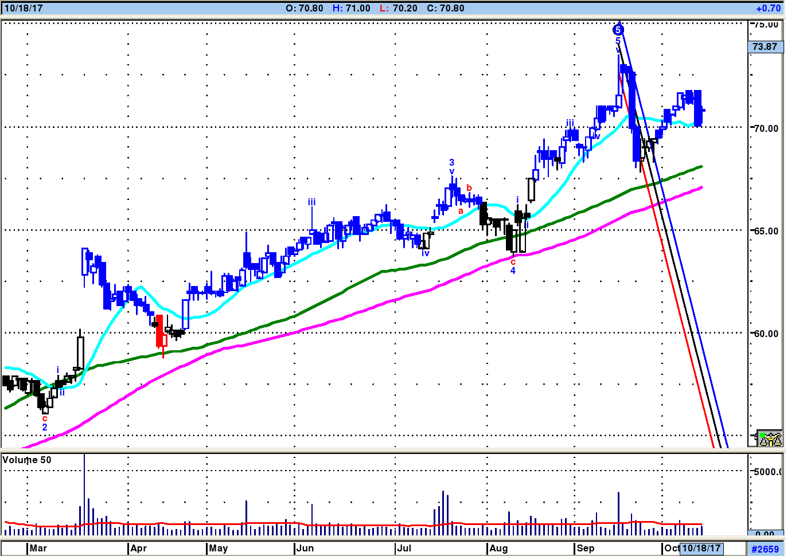This screenshot has width=803, height=556.
Task: Click the highlighted 10/18/17 date on time axis
Action: coord(701,548)
